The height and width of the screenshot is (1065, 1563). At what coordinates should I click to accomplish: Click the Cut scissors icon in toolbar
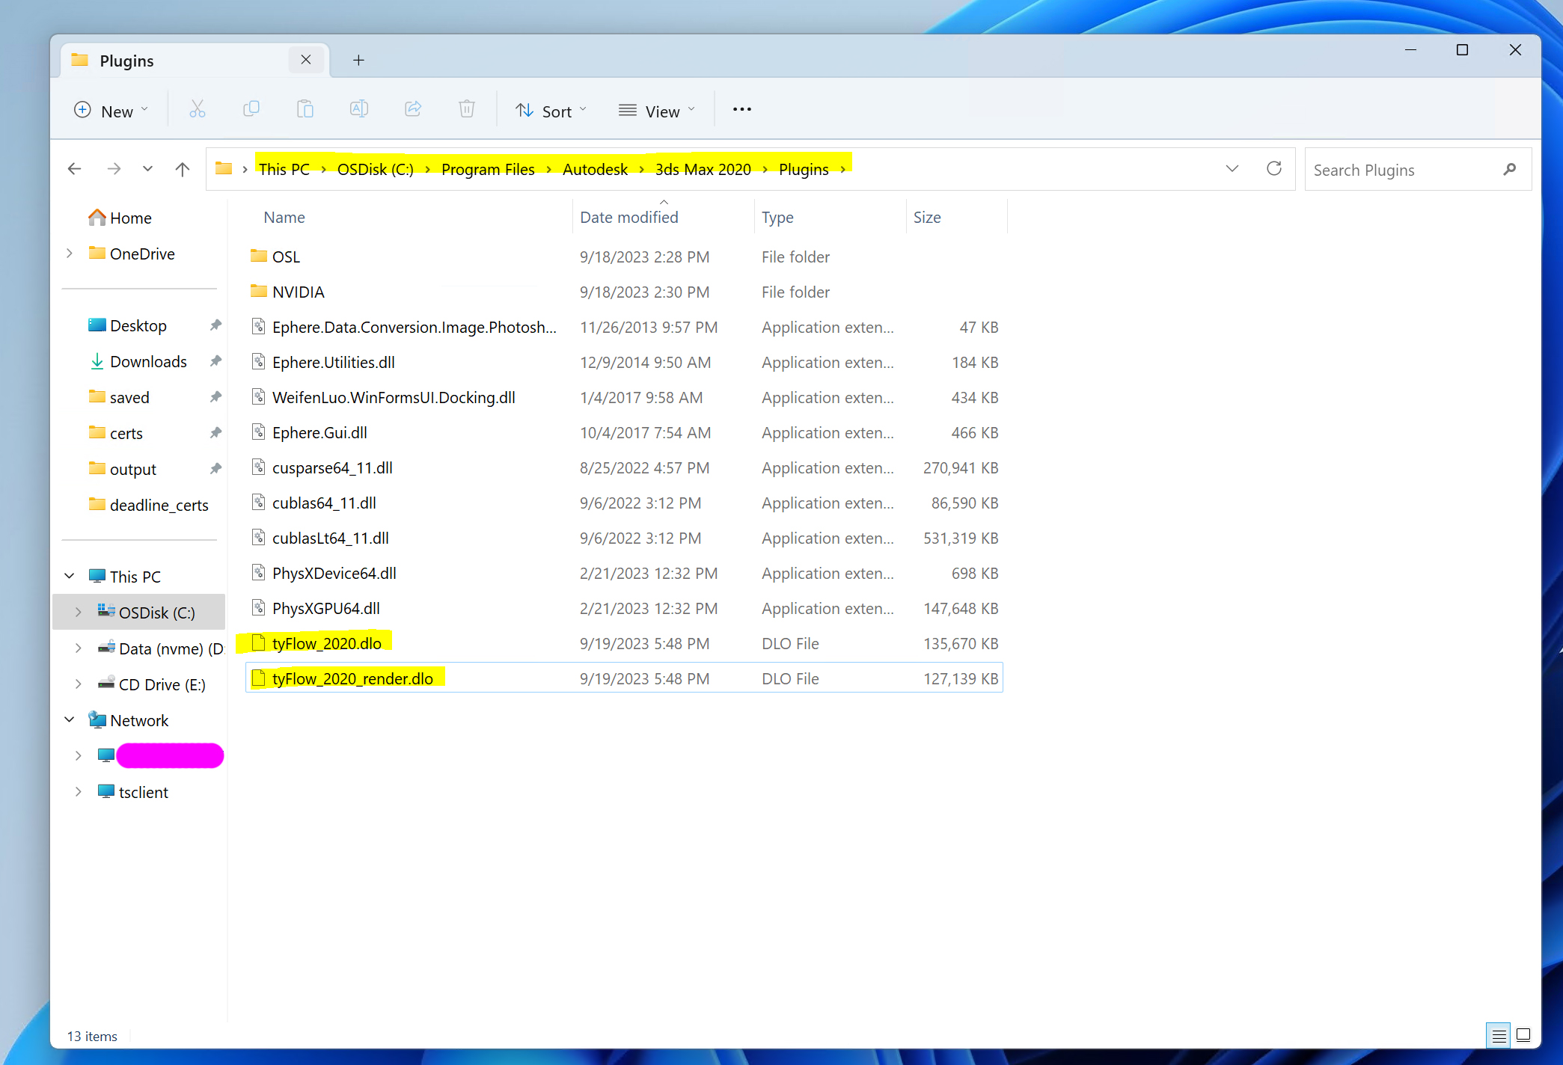[198, 110]
